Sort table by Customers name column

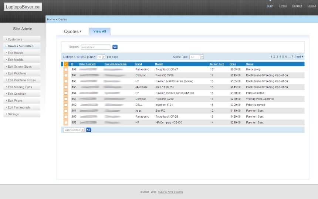[115, 64]
